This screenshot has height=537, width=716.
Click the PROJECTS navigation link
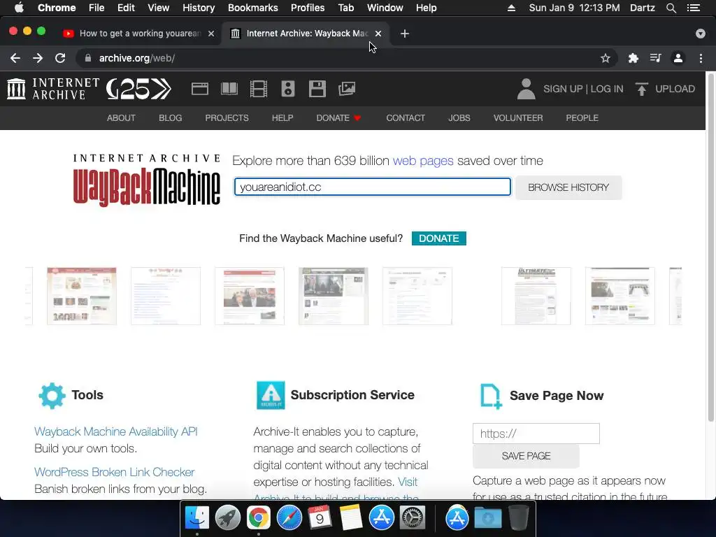coord(227,117)
